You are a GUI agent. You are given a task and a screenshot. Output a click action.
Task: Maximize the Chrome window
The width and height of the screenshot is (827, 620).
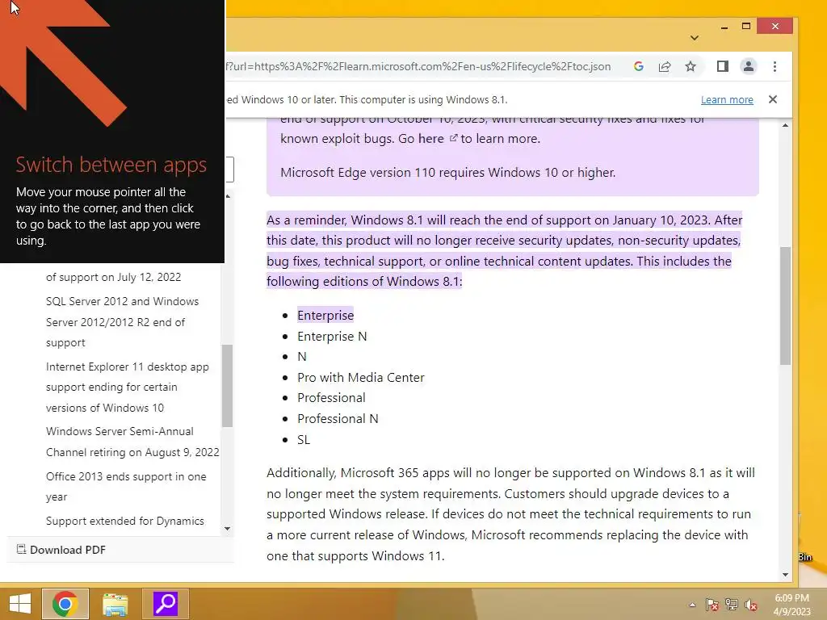[745, 27]
